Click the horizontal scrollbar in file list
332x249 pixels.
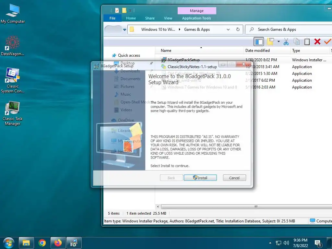coord(246,207)
